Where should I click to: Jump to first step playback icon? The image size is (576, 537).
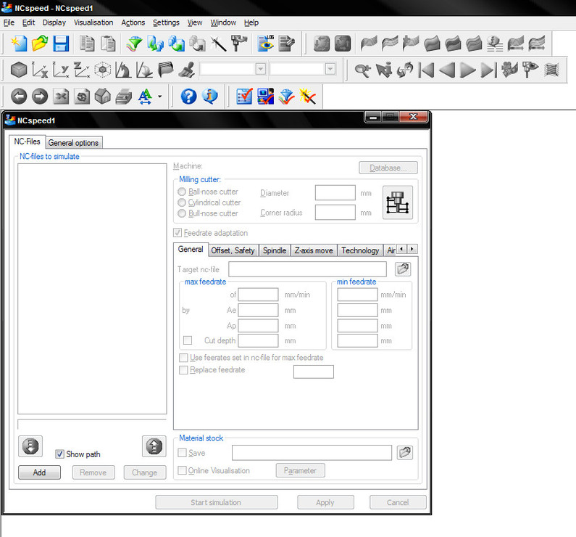point(426,70)
